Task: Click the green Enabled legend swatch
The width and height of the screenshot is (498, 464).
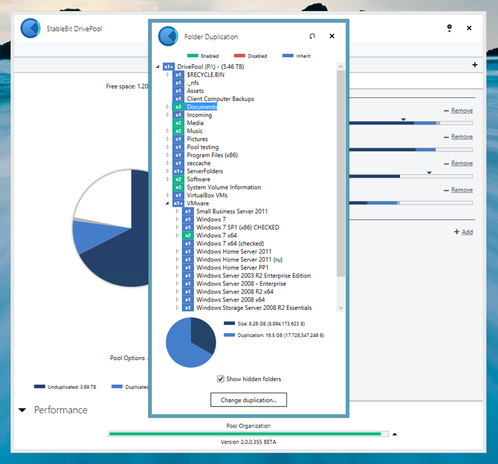Action: (x=193, y=56)
